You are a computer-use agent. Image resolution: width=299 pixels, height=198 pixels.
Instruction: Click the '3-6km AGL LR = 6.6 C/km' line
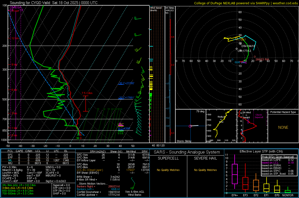point(17,188)
